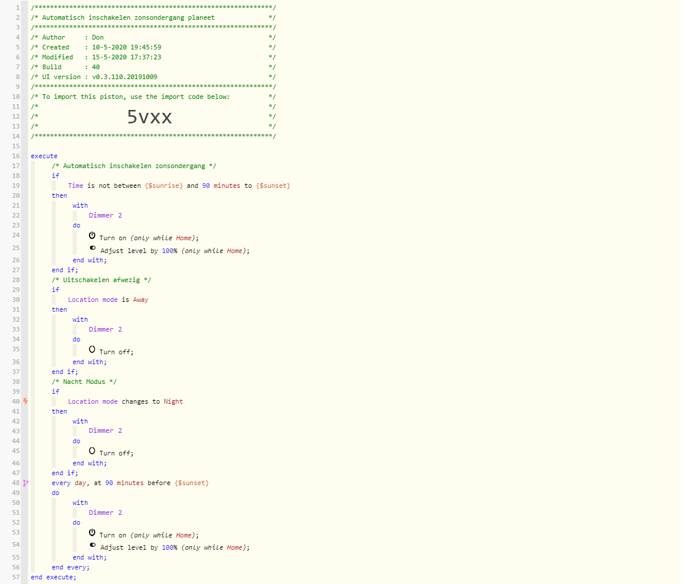Viewport: 685px width, 584px height.
Task: Click the execute keyword on line 16
Action: click(44, 156)
